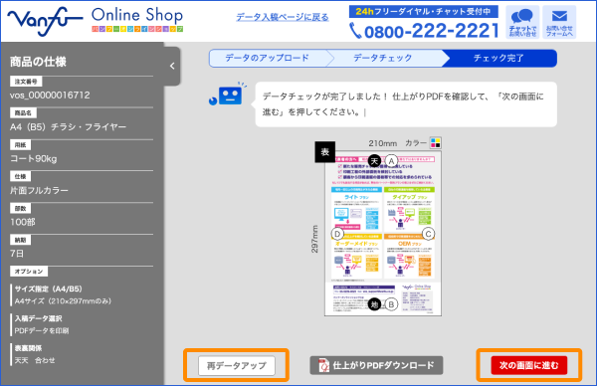Click paper value コート90kg
This screenshot has width=597, height=386.
34,159
